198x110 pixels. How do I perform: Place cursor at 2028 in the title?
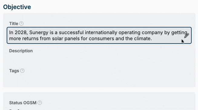tap(21, 33)
